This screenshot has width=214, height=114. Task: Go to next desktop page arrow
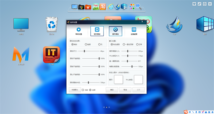click(x=109, y=107)
